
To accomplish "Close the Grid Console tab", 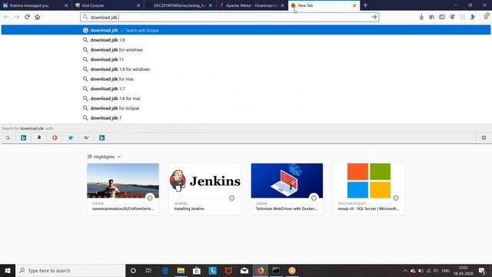I will tap(138, 5).
